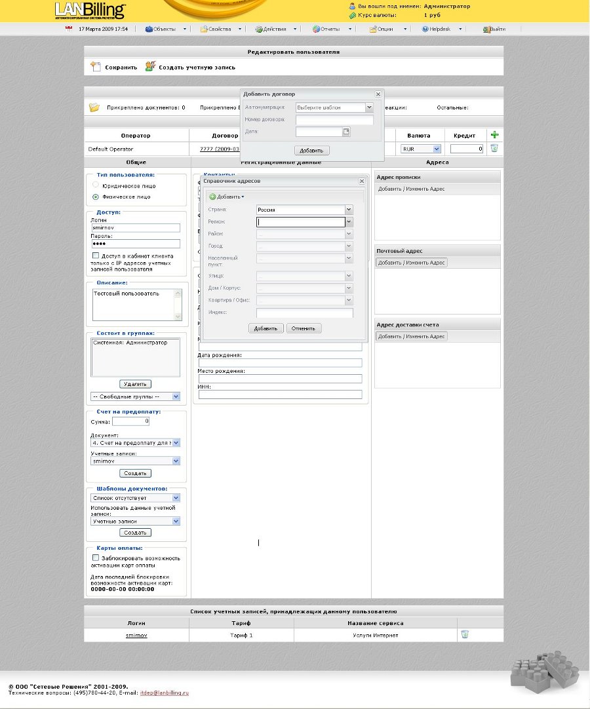Click the Создать учетную запись icon

point(149,67)
